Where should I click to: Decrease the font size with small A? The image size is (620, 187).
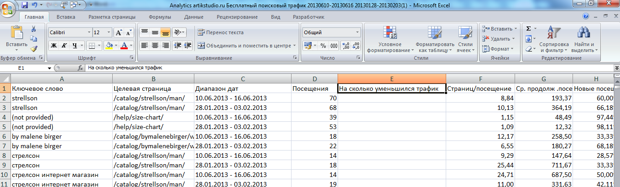129,33
